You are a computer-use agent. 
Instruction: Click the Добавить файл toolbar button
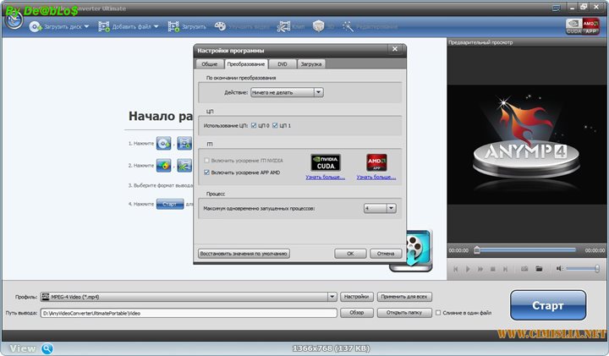click(x=124, y=27)
